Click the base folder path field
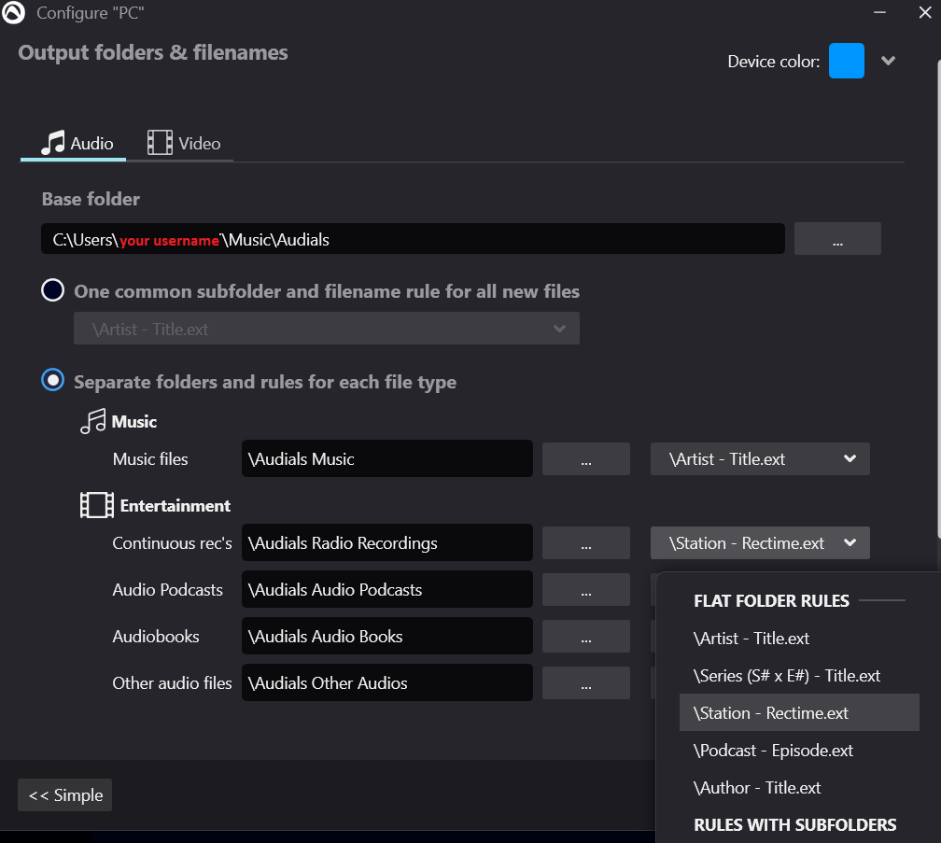 point(413,239)
